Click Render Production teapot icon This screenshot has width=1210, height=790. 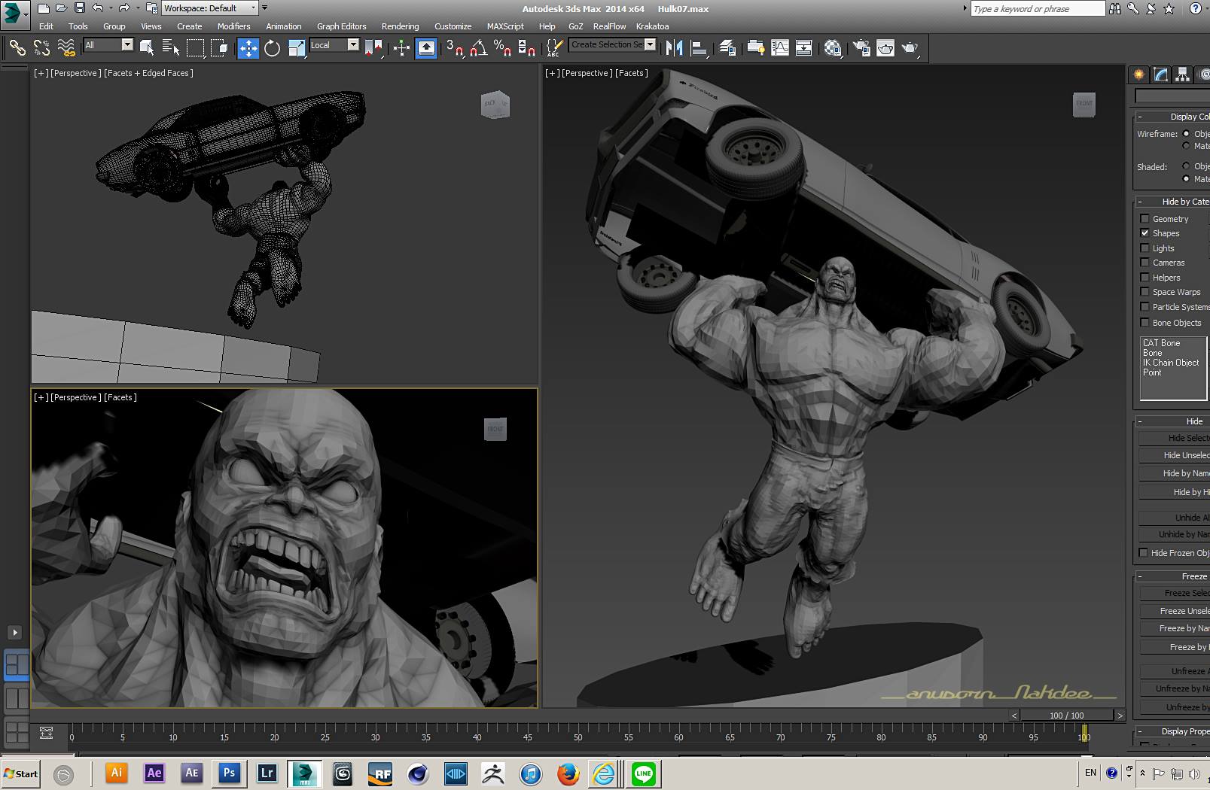point(910,48)
